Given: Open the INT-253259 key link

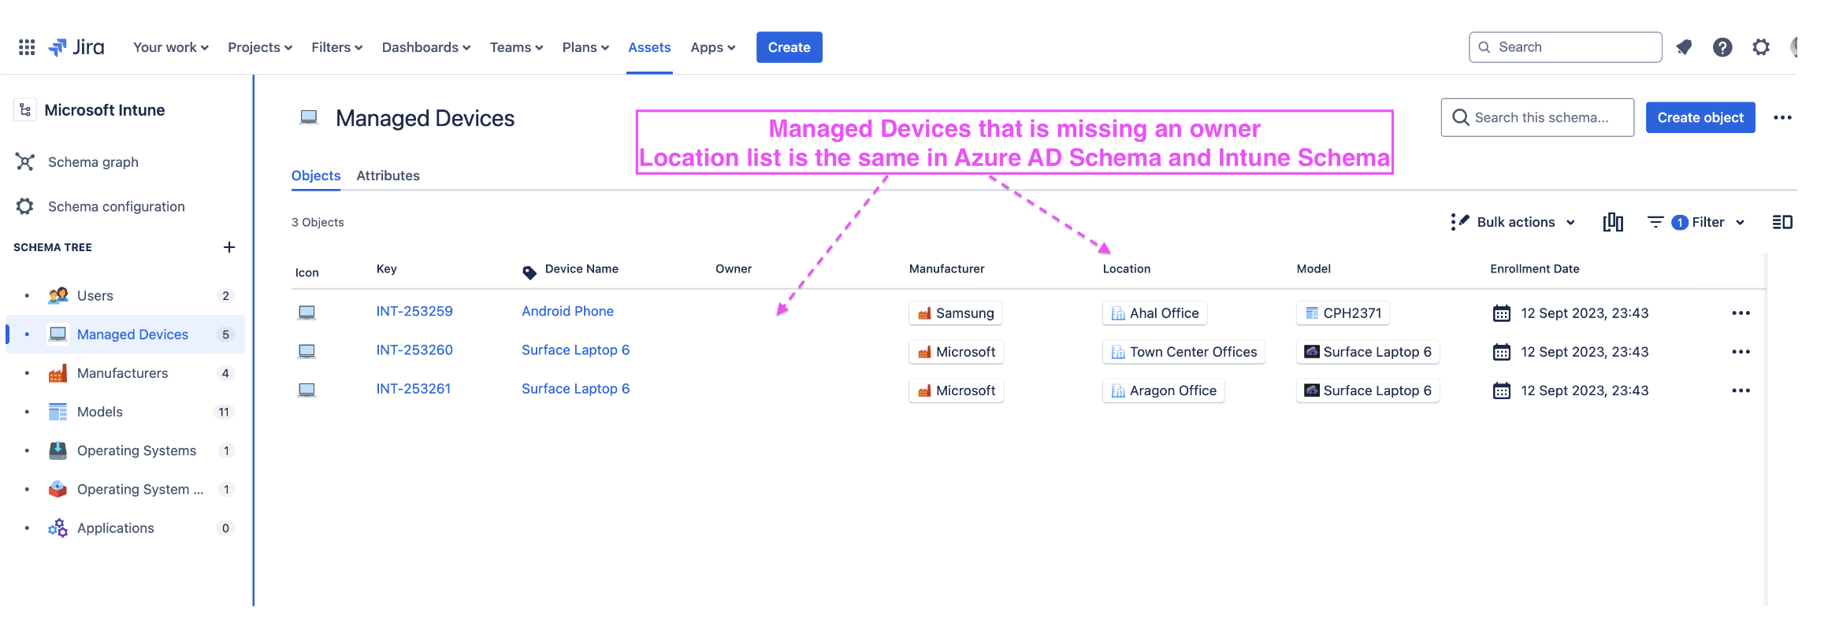Looking at the screenshot, I should tap(414, 312).
